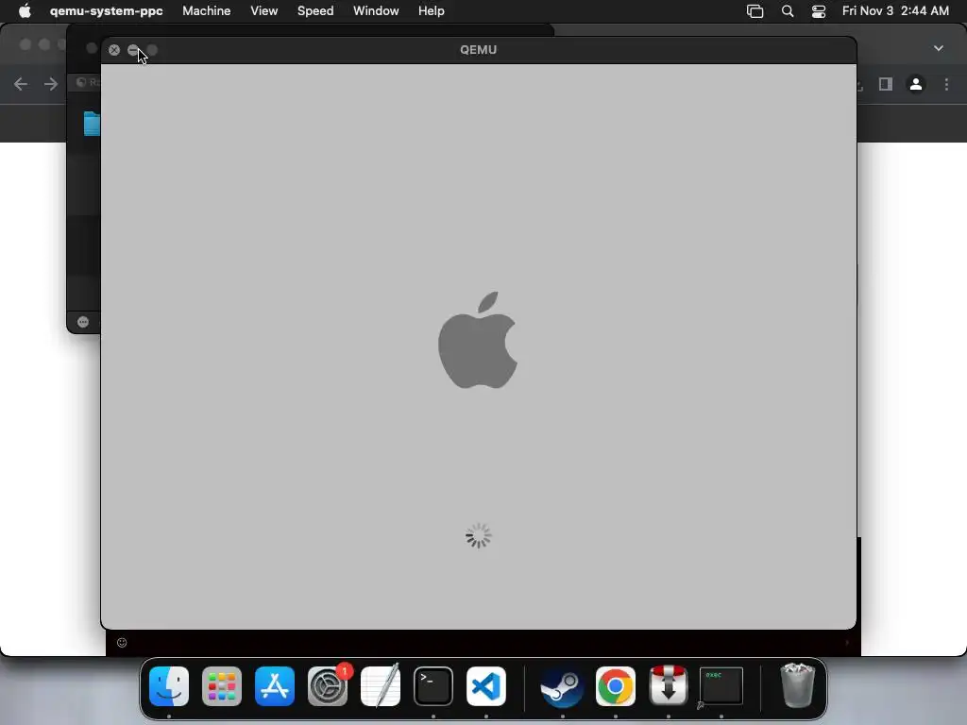Open System Settings from the Dock

coord(328,686)
